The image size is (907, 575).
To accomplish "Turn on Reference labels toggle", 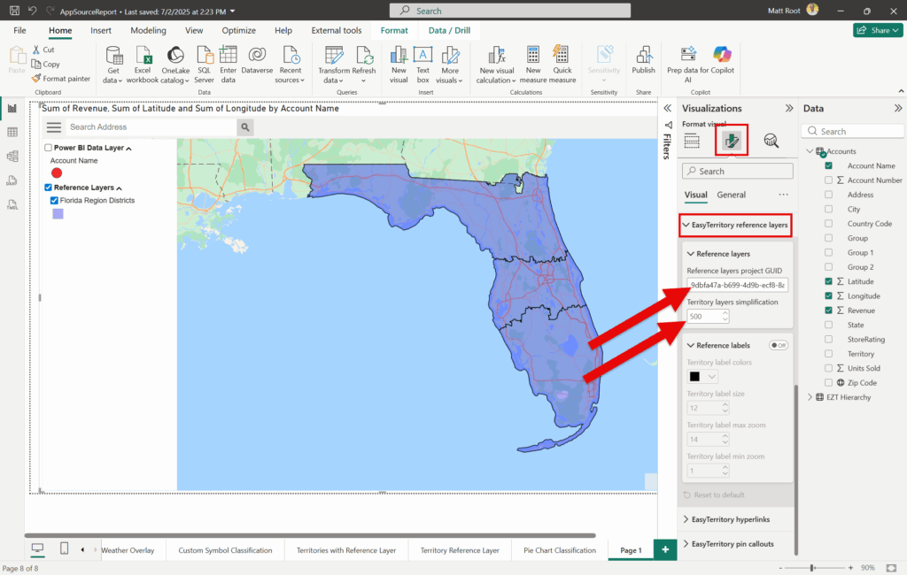I will (x=779, y=345).
